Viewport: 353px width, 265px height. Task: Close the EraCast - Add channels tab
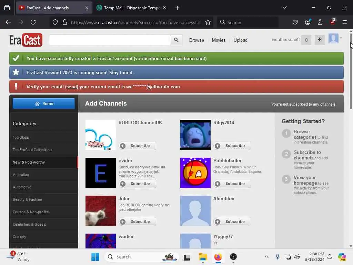point(87,8)
